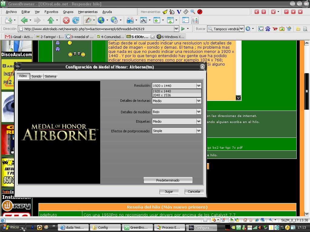Viewport: 310px width, 232px height.
Task: Click the green Up arrow toolbar icon
Action: (51, 20)
